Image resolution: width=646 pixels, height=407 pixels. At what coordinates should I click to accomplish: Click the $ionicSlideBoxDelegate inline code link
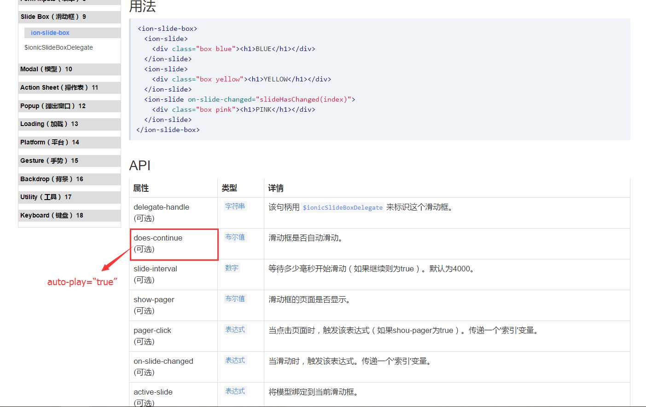pos(343,207)
